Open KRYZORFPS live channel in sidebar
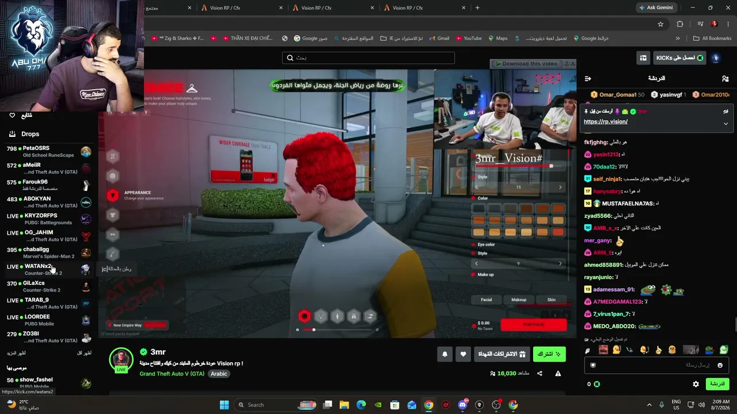 point(49,219)
